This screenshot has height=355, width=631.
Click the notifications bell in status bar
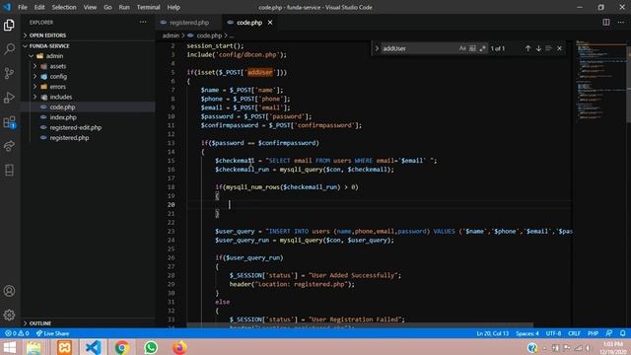(622, 333)
